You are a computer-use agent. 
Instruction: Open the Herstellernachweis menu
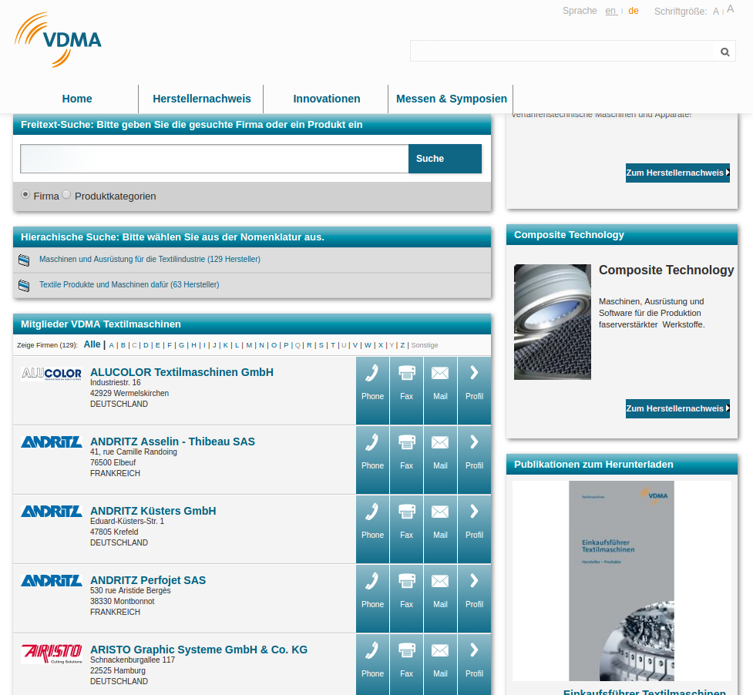(202, 99)
